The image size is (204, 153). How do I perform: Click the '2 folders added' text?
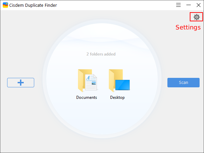[101, 54]
